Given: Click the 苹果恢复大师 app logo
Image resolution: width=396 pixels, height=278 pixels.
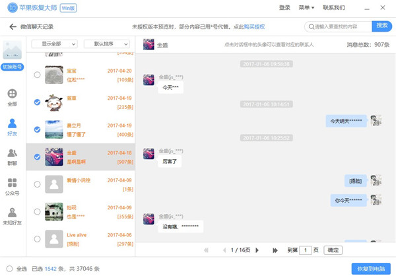Looking at the screenshot, I should pyautogui.click(x=12, y=7).
